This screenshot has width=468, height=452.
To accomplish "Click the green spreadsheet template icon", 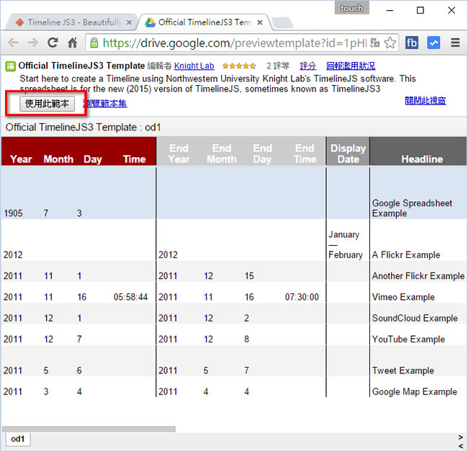I will click(x=11, y=66).
